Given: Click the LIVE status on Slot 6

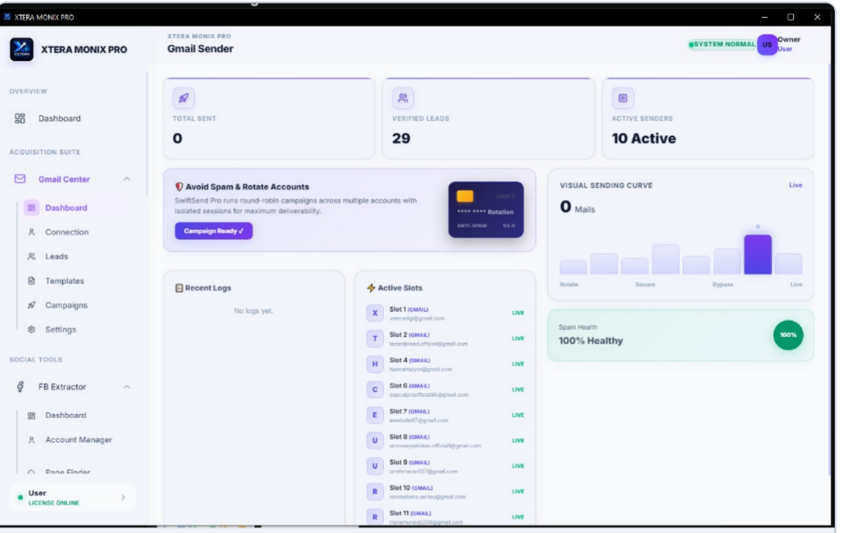Looking at the screenshot, I should [x=518, y=389].
